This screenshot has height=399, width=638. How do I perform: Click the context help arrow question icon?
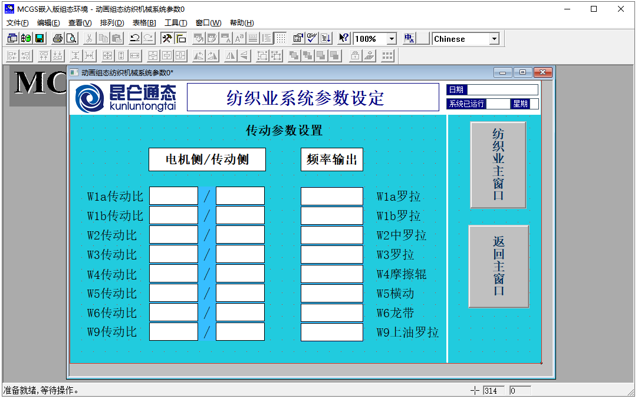(344, 39)
